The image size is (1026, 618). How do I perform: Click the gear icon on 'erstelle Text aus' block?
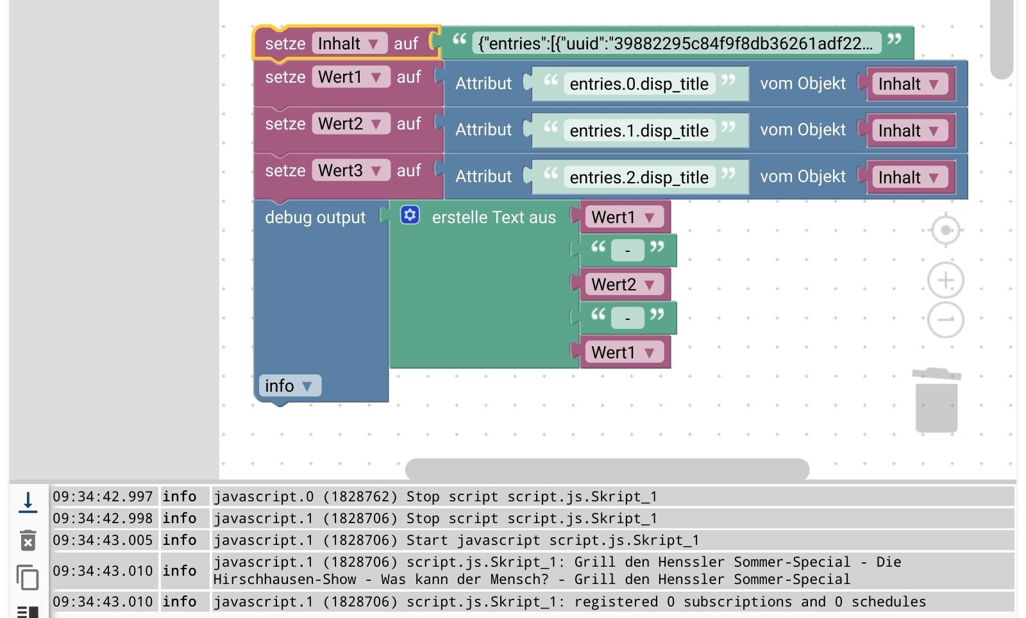pos(410,215)
